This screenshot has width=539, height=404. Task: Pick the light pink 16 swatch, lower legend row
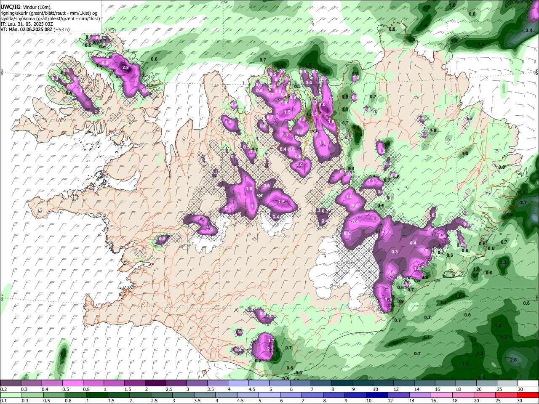tap(442, 395)
